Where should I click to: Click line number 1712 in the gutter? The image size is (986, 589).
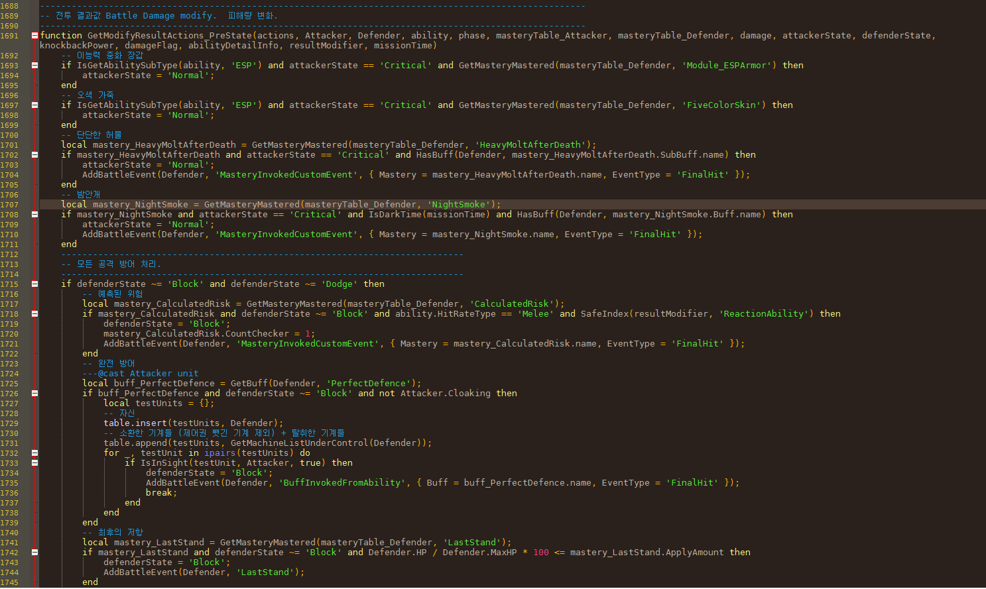click(x=9, y=254)
